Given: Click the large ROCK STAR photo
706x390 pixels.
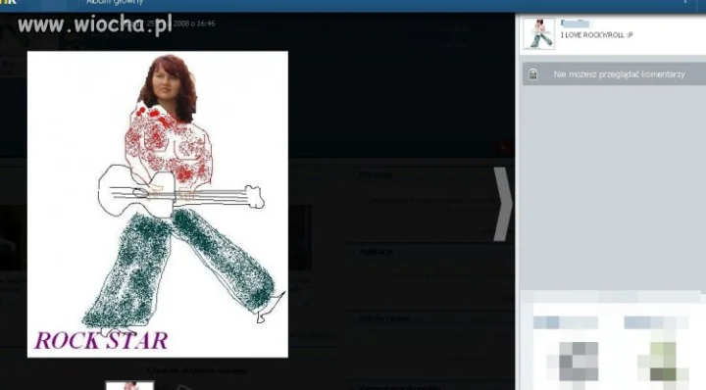Looking at the screenshot, I should click(x=158, y=204).
